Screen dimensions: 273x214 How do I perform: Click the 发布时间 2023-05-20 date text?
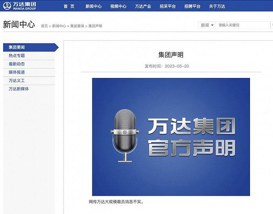click(x=167, y=66)
